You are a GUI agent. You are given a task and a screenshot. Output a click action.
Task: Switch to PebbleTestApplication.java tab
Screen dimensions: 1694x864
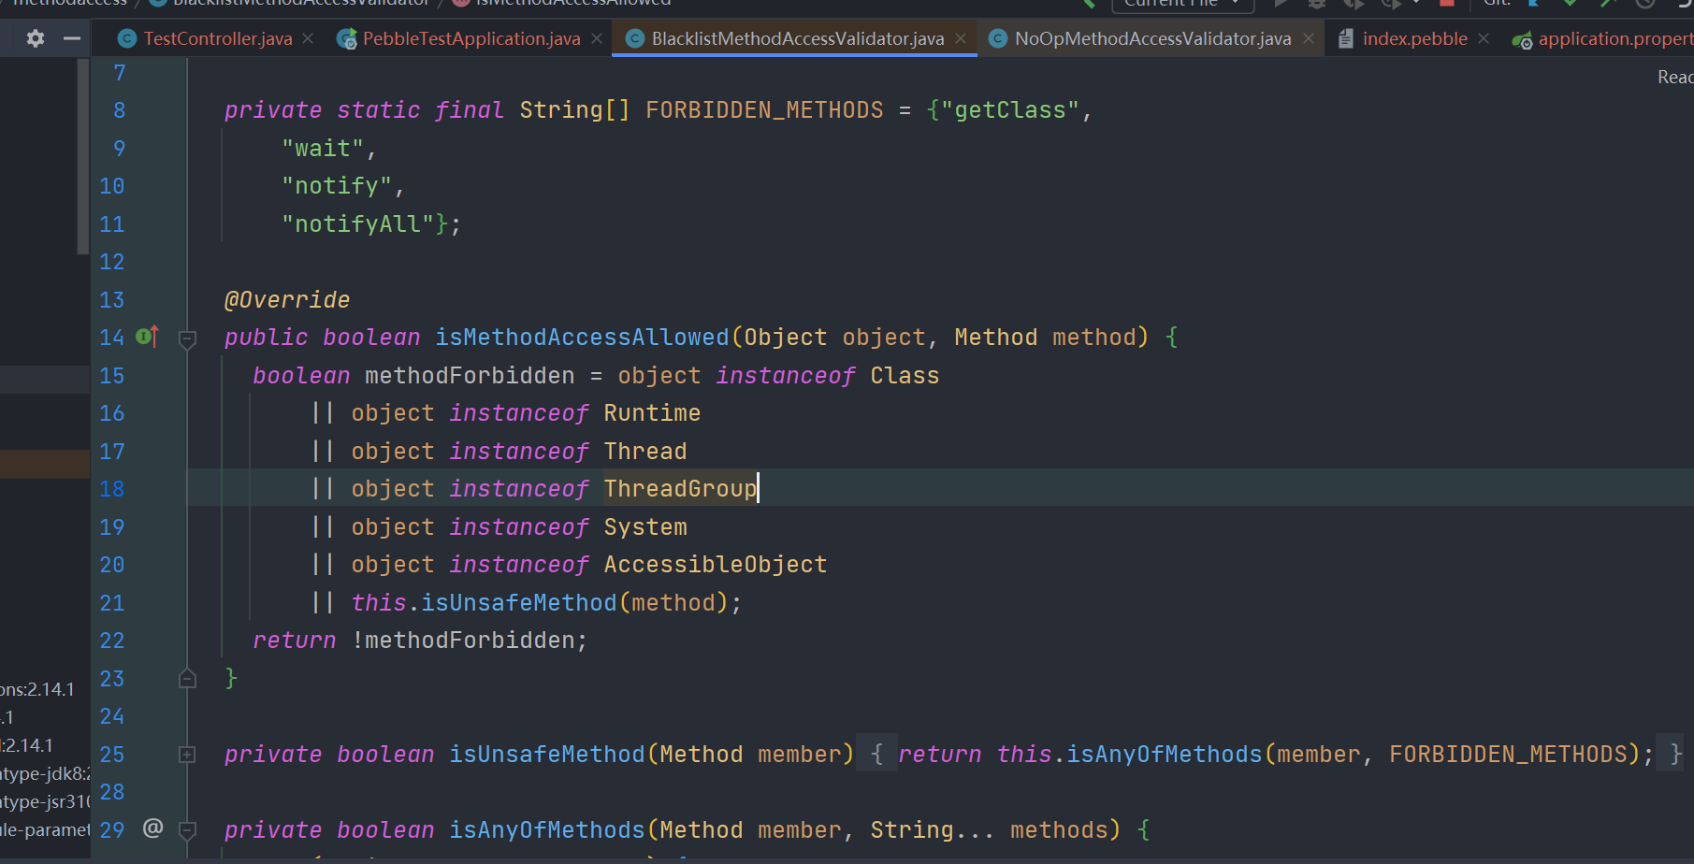[x=471, y=39]
